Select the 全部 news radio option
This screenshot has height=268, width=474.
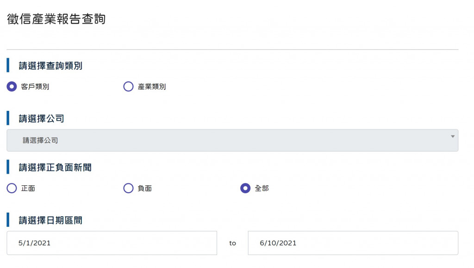pos(245,188)
